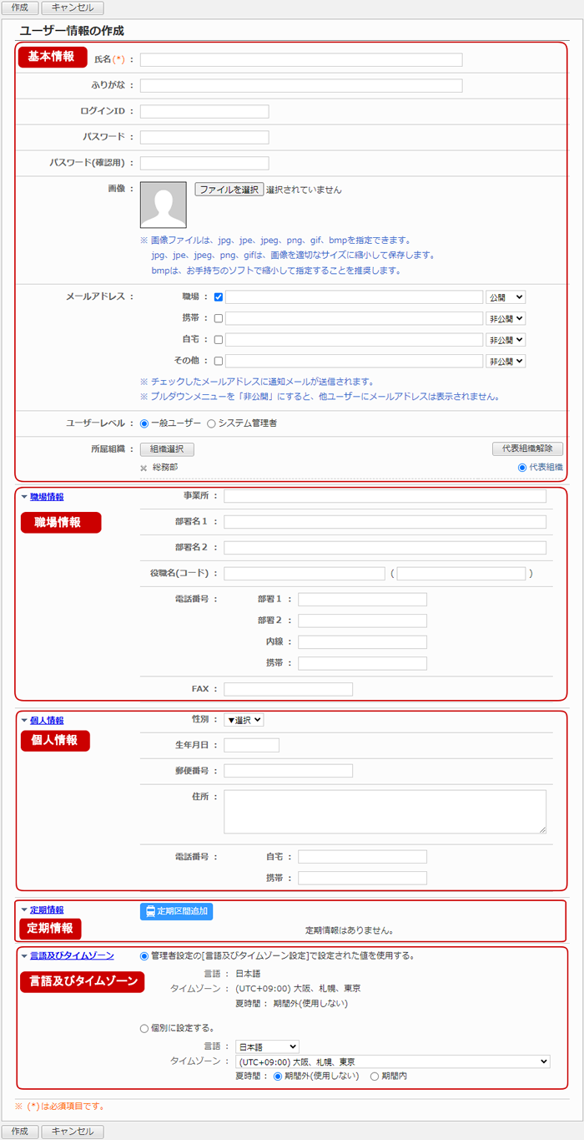Click the 定期区間追加 train button
Image resolution: width=584 pixels, height=1140 pixels.
click(x=176, y=911)
